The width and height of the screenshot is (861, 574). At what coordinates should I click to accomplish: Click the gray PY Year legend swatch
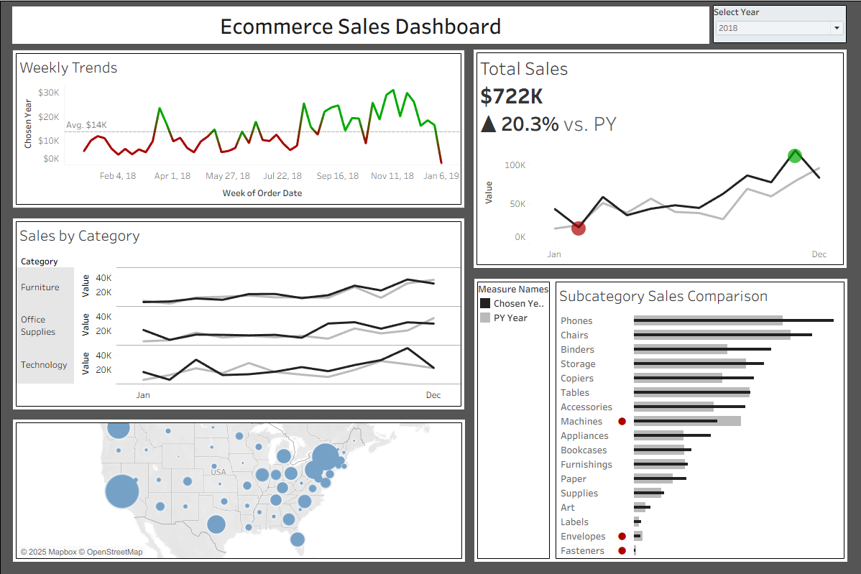(485, 318)
